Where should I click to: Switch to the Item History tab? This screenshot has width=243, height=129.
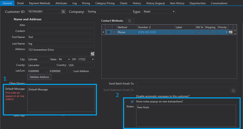[177, 3]
